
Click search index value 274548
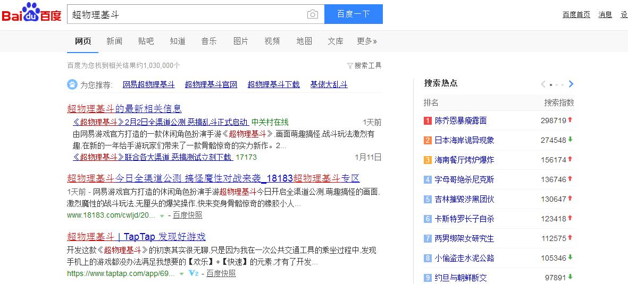554,140
